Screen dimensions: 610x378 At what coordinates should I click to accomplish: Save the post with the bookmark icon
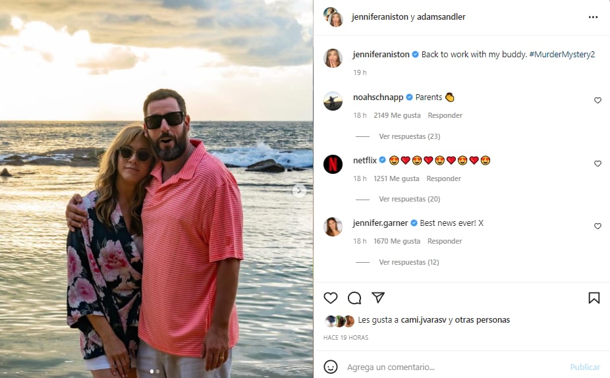(594, 298)
